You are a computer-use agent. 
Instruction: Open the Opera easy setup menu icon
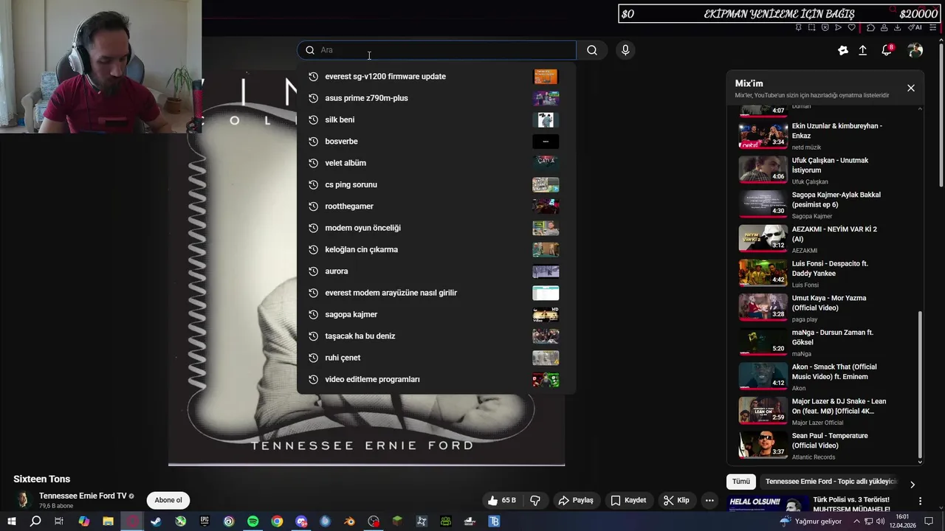(933, 27)
